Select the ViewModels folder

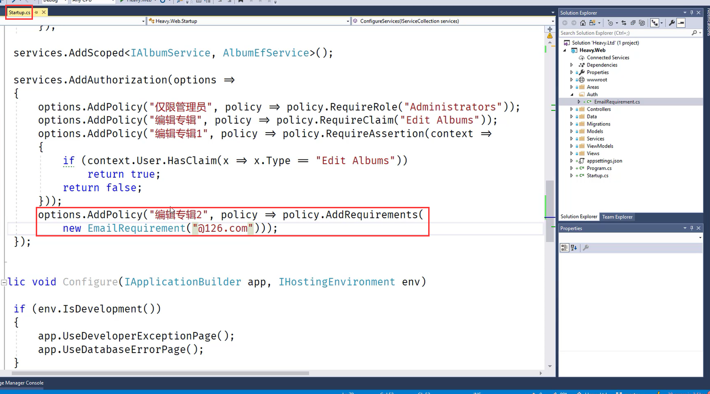[600, 146]
